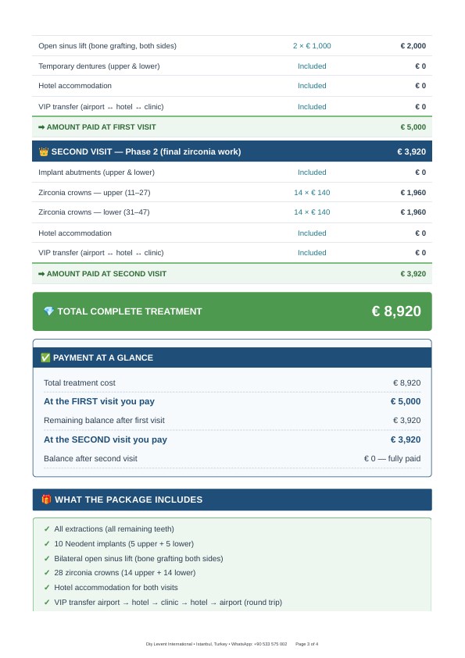The height and width of the screenshot is (658, 465).
Task: Click the Page 3 of 4 footer indicator
Action: 306,644
